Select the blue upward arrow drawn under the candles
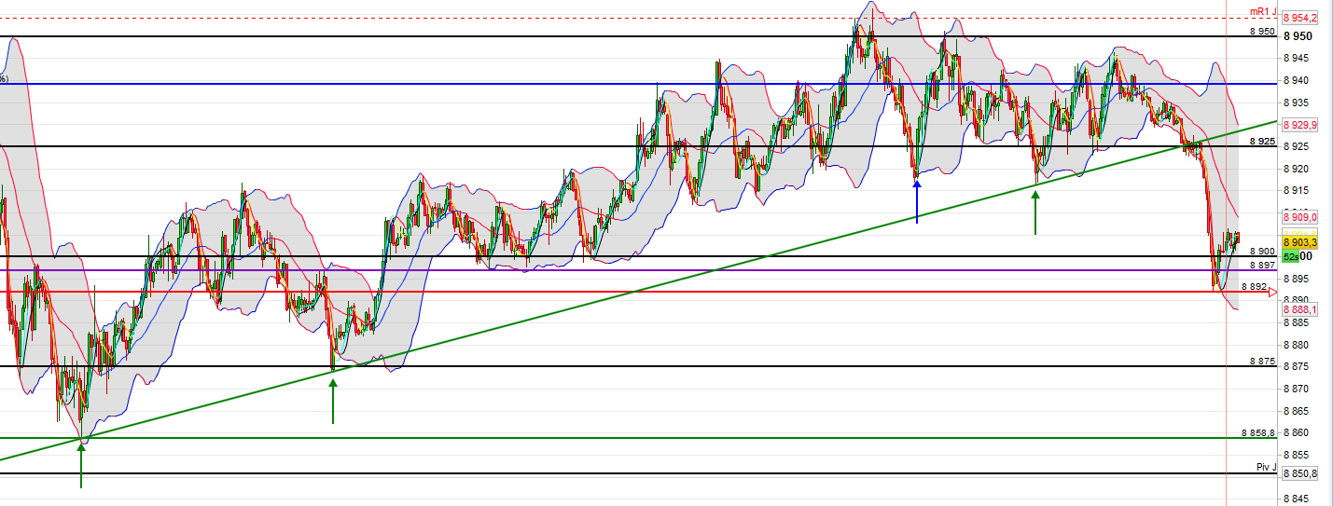The image size is (1333, 506). (917, 201)
